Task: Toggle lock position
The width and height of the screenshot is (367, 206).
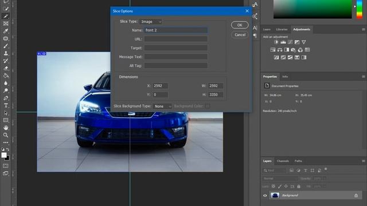Action: pos(286,187)
